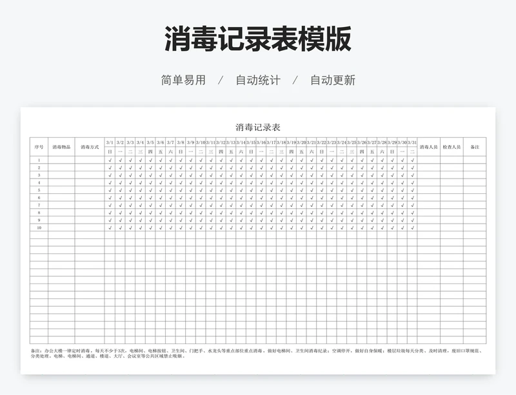Image resolution: width=516 pixels, height=395 pixels.
Task: Click the 3/15 date header cell
Action: pos(251,142)
